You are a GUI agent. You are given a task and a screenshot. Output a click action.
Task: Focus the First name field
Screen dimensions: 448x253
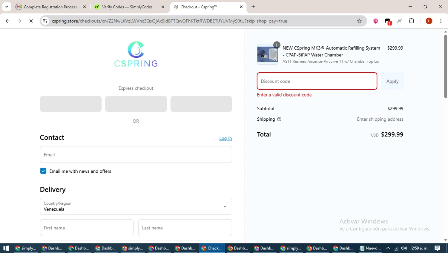(87, 228)
